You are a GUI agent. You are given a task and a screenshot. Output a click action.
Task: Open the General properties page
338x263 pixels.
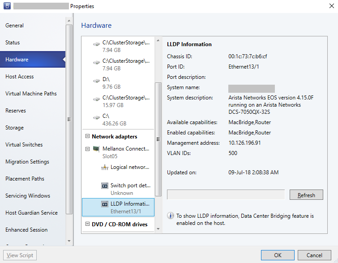click(x=15, y=26)
